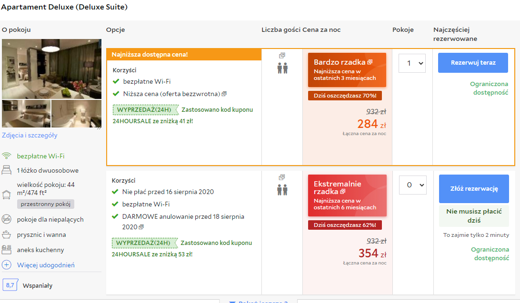
Task: Open room count dropdown showing 0
Action: [x=412, y=185]
